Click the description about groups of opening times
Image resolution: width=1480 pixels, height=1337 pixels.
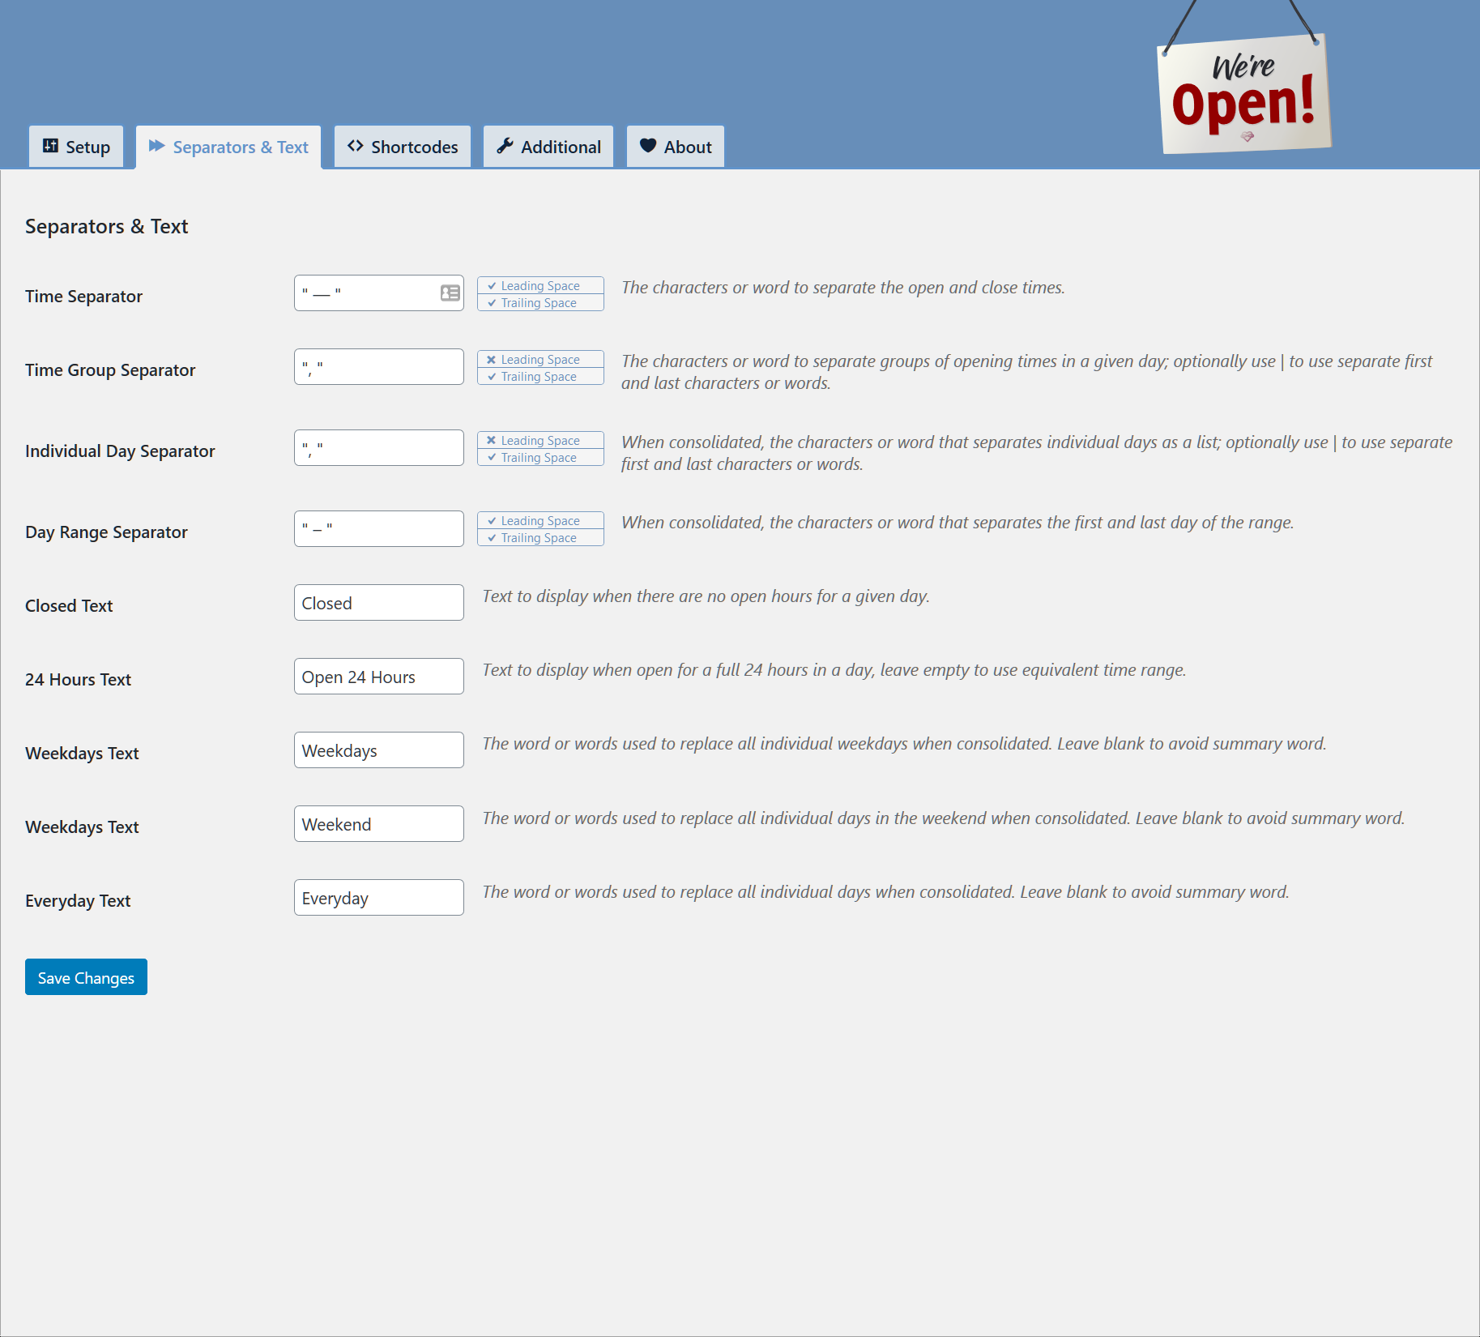pos(1027,372)
